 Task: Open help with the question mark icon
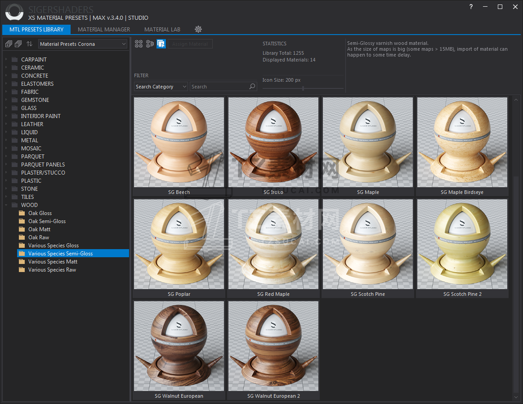pos(471,7)
